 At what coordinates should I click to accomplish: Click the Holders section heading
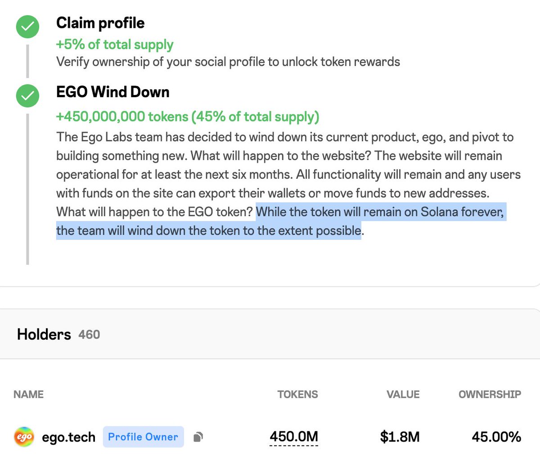tap(44, 334)
